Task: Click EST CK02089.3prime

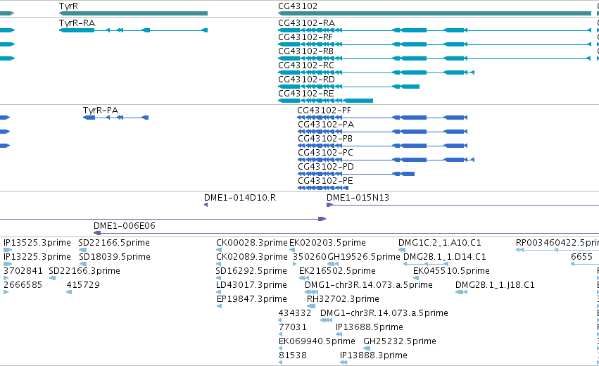Action: click(251, 257)
